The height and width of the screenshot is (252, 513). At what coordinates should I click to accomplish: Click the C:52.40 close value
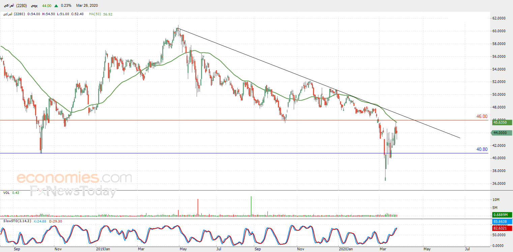pos(77,14)
